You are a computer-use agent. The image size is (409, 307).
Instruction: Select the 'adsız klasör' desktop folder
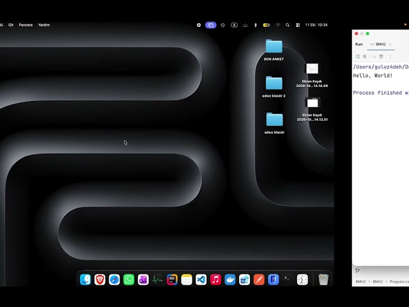point(274,120)
